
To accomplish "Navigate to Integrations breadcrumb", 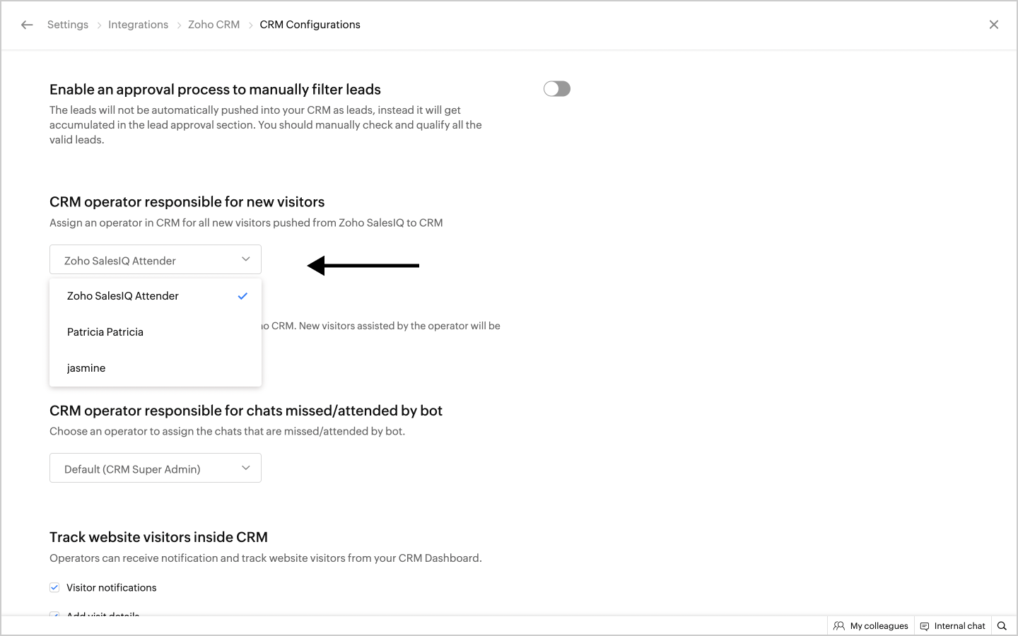I will [139, 25].
